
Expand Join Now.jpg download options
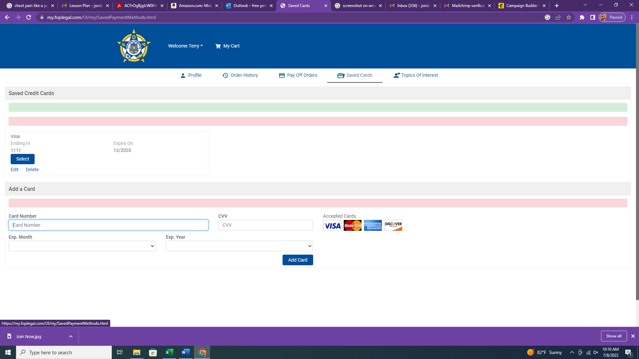71,336
